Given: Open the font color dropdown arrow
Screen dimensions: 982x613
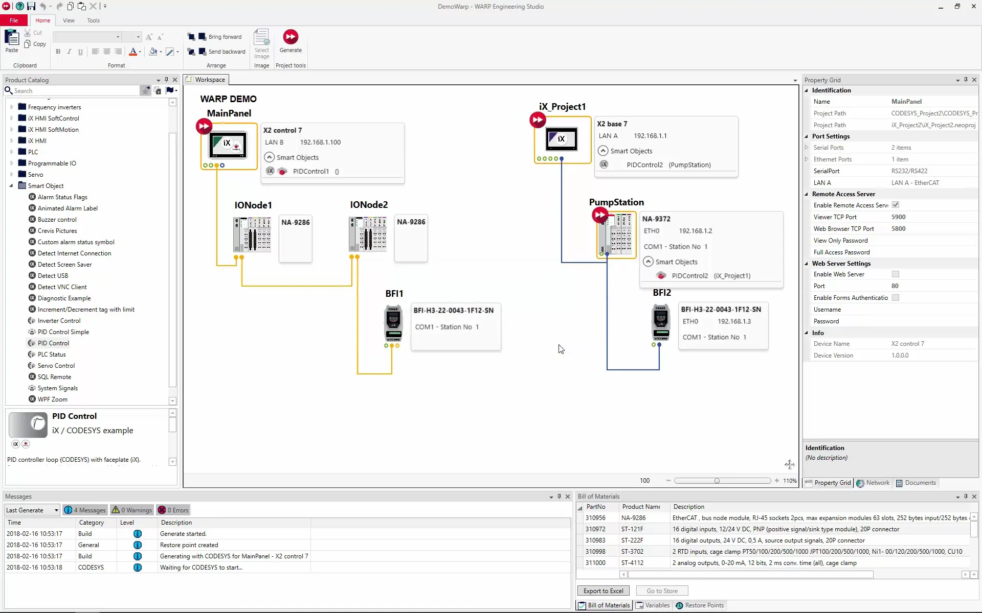Looking at the screenshot, I should [x=140, y=52].
